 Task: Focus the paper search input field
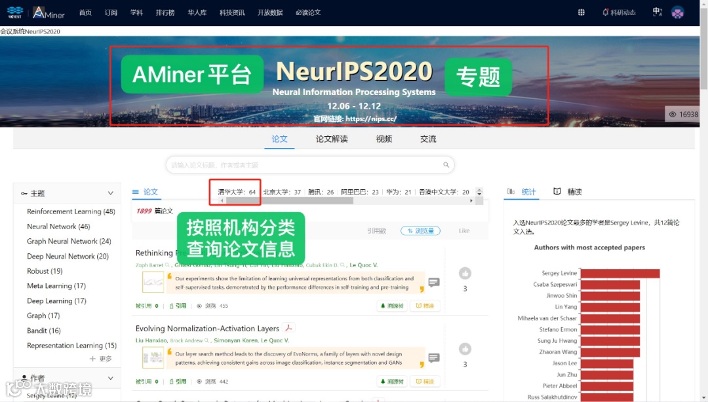309,165
